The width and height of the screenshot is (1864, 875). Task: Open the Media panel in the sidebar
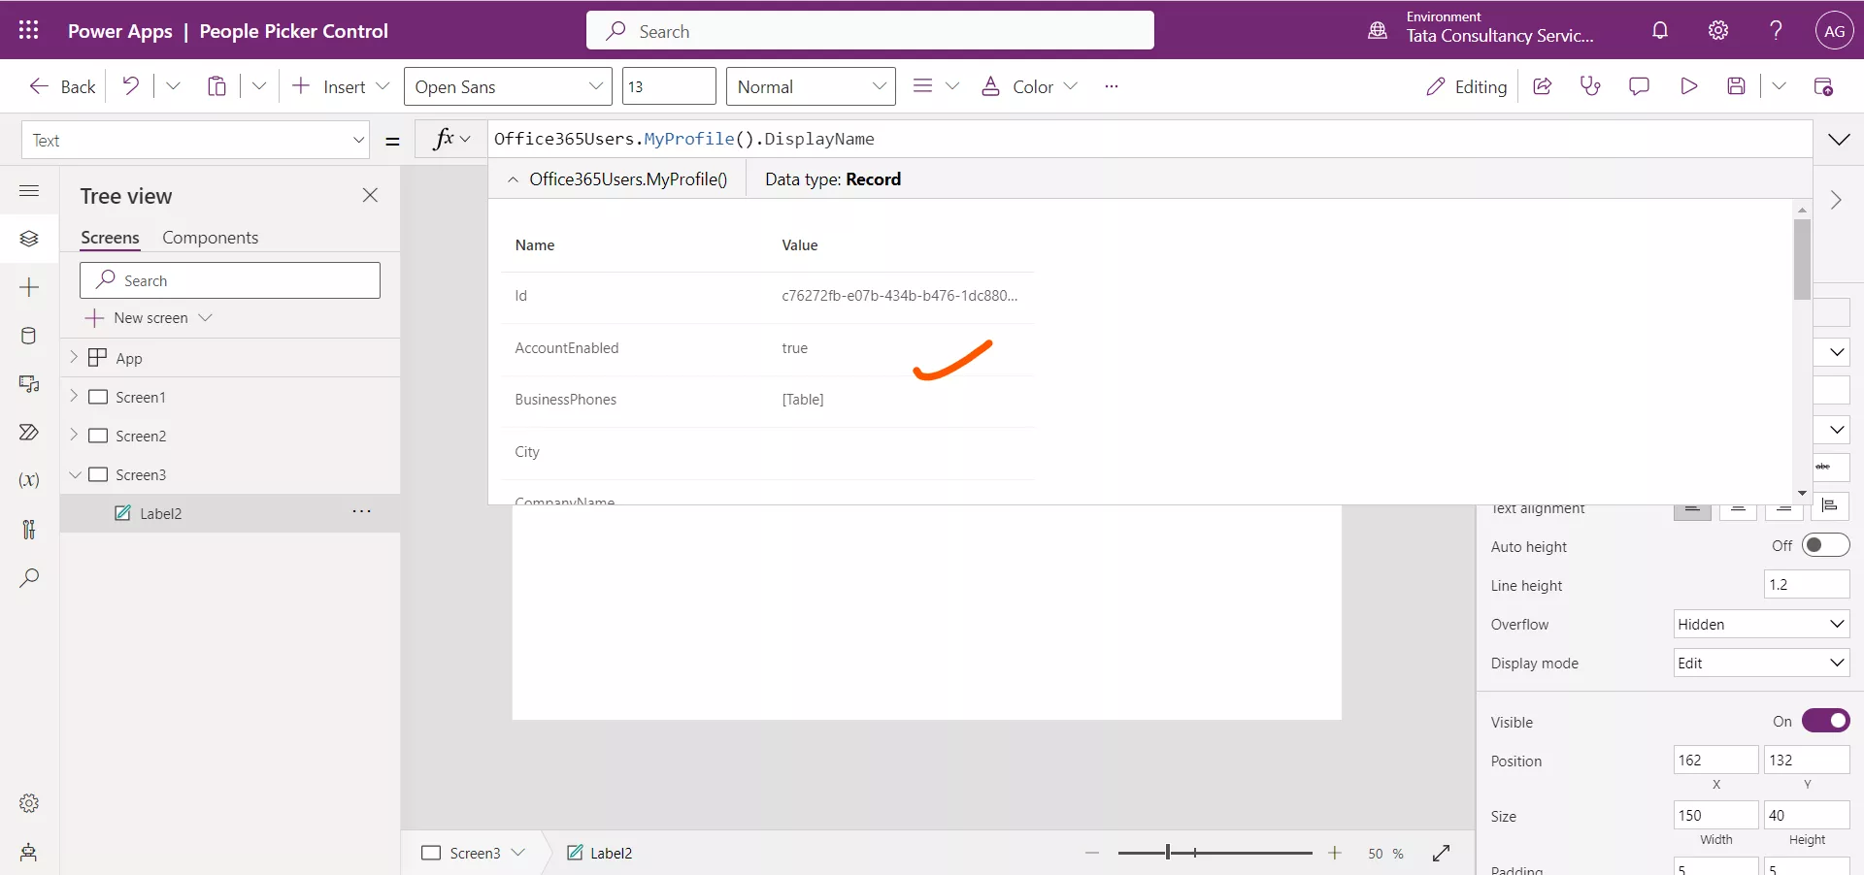pyautogui.click(x=28, y=384)
